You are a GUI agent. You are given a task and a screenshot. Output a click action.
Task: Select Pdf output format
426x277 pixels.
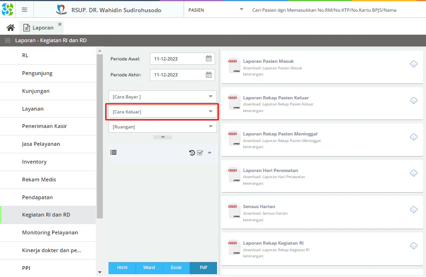coord(203,268)
